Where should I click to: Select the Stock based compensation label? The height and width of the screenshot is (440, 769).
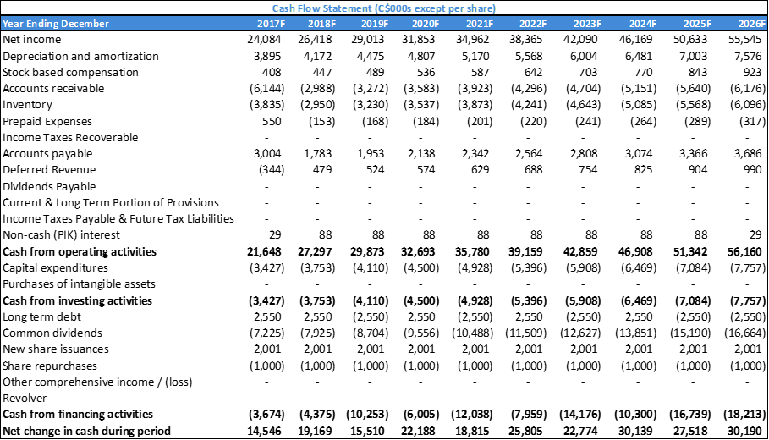tap(70, 72)
